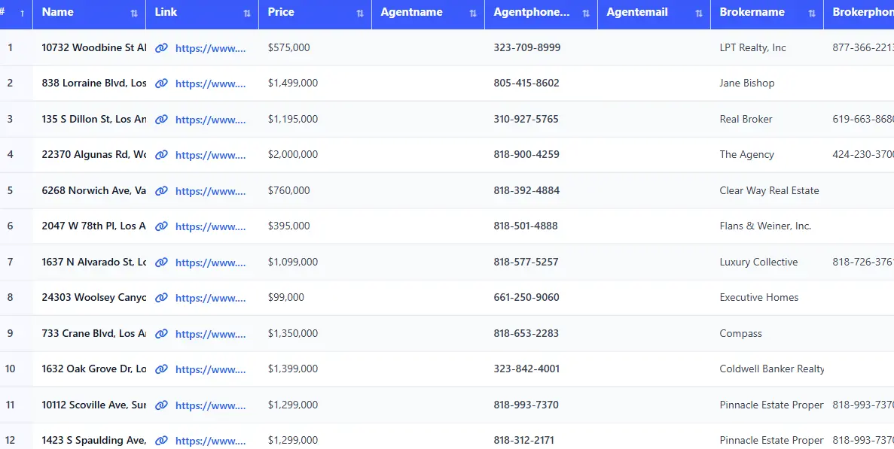Click the sort icon on the Brokername column

pos(812,12)
